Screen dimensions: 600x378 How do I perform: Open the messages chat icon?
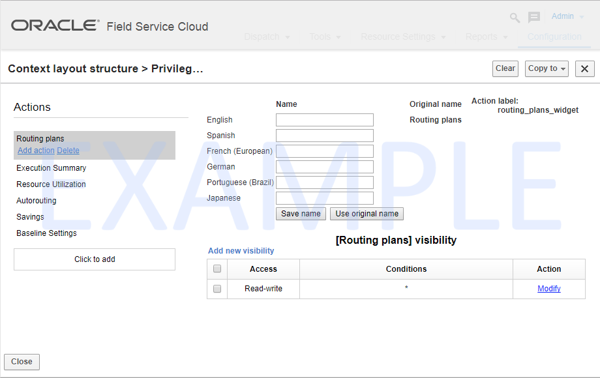(534, 18)
